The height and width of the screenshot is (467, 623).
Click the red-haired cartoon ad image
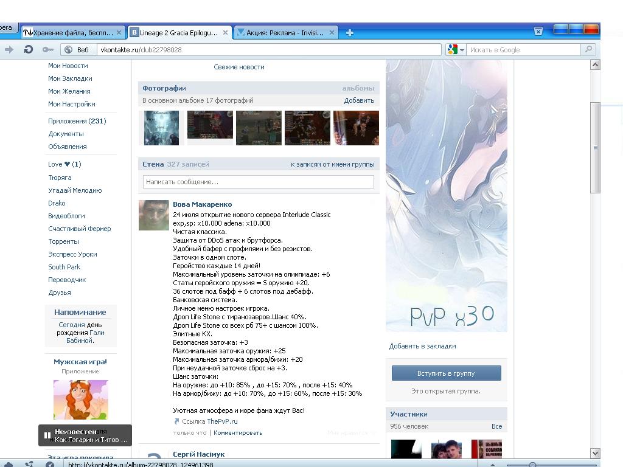[81, 400]
